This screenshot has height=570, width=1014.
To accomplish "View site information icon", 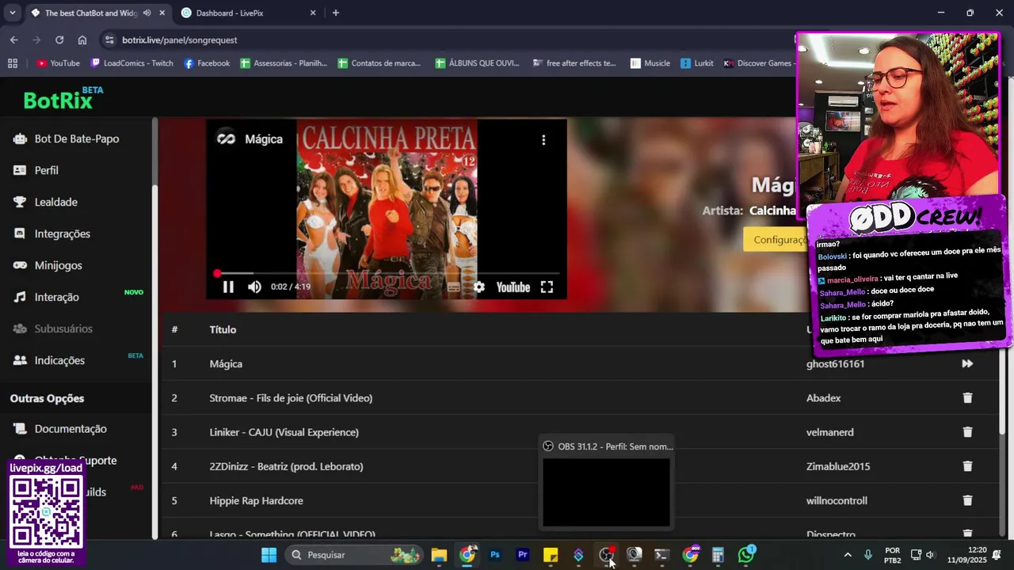I will pyautogui.click(x=109, y=40).
